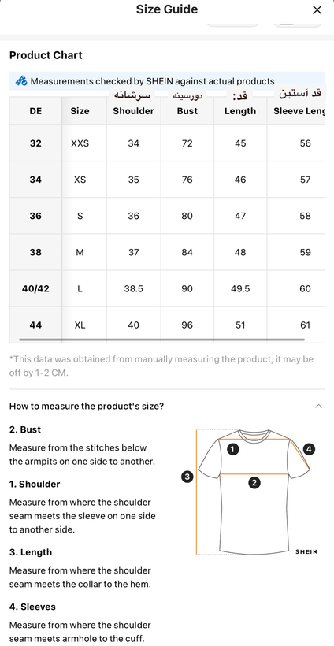
Task: Click the DE 40/42 row label
Action: tap(35, 289)
